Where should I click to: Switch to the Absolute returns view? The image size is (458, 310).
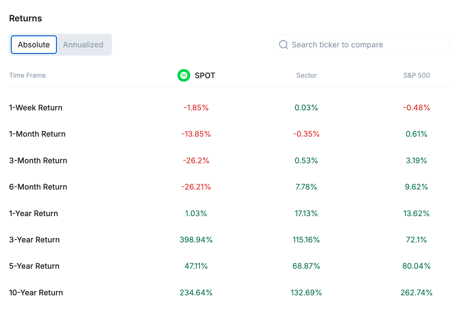tap(34, 45)
